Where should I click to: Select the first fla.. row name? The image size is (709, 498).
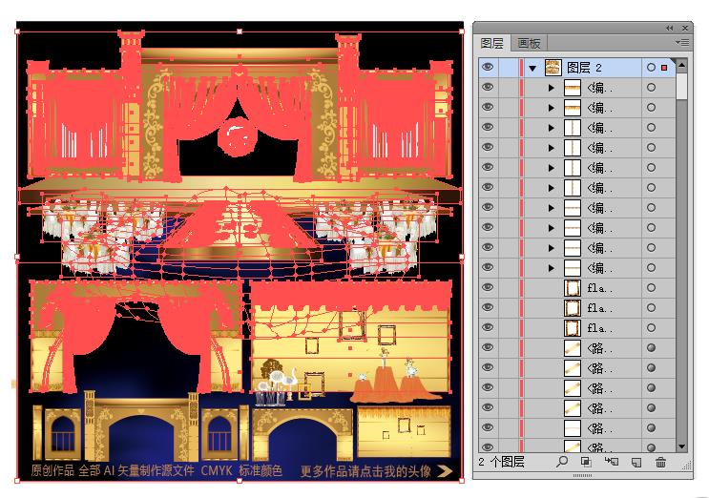click(600, 287)
